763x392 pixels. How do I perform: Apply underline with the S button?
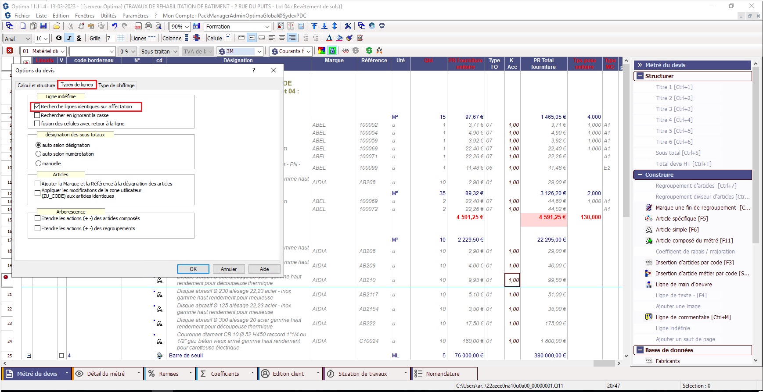point(79,38)
